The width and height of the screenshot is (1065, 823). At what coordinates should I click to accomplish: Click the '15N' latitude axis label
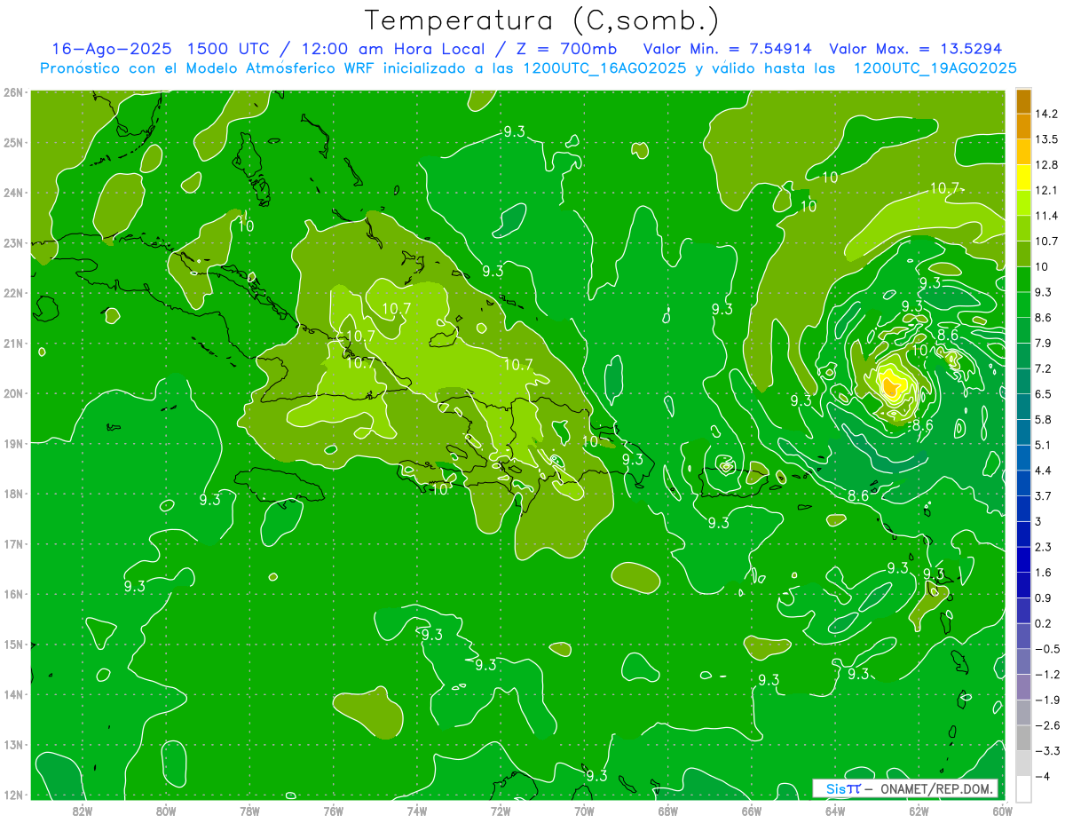(12, 644)
